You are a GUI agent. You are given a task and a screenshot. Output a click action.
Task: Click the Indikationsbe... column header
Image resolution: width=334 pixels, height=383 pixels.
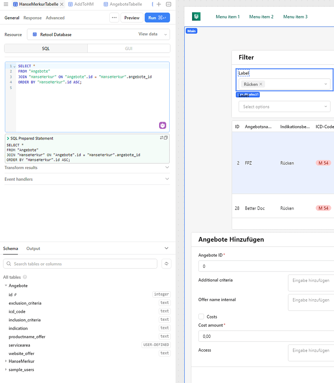(295, 126)
